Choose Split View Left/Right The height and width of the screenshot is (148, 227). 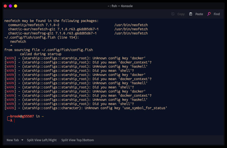[42, 140]
